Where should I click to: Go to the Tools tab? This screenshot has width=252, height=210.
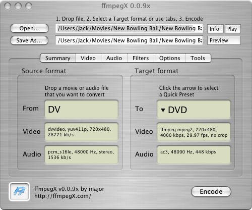(198, 58)
